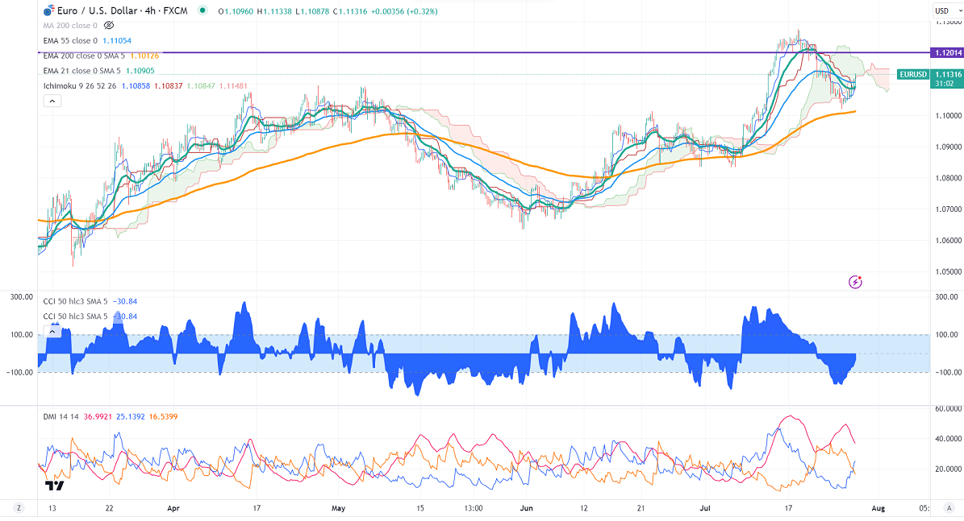Select the EMA 200 close 0 SMA 5 legend
Screen dimensions: 964x521
click(84, 56)
